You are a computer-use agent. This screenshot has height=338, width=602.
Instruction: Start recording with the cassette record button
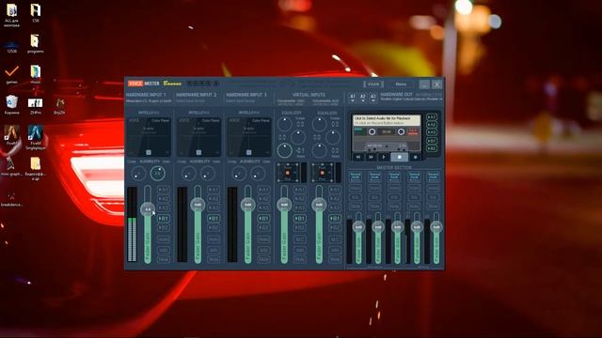coord(415,157)
